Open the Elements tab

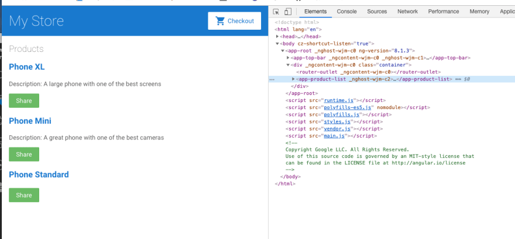(315, 12)
